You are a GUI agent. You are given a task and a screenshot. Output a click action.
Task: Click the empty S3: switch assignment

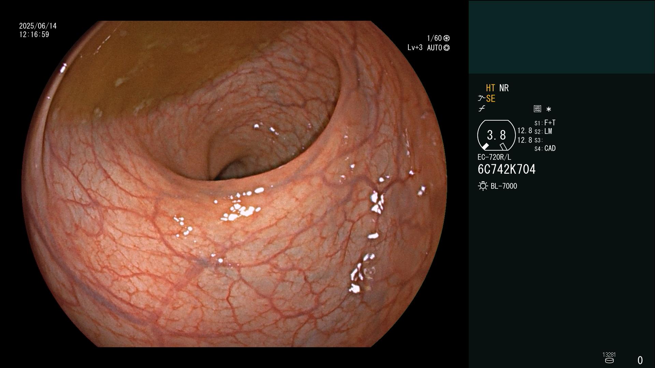(x=538, y=140)
